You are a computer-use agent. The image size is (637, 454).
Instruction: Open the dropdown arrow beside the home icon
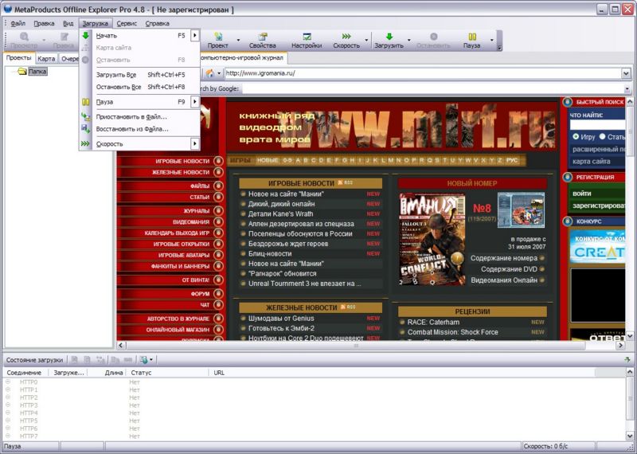(x=219, y=73)
